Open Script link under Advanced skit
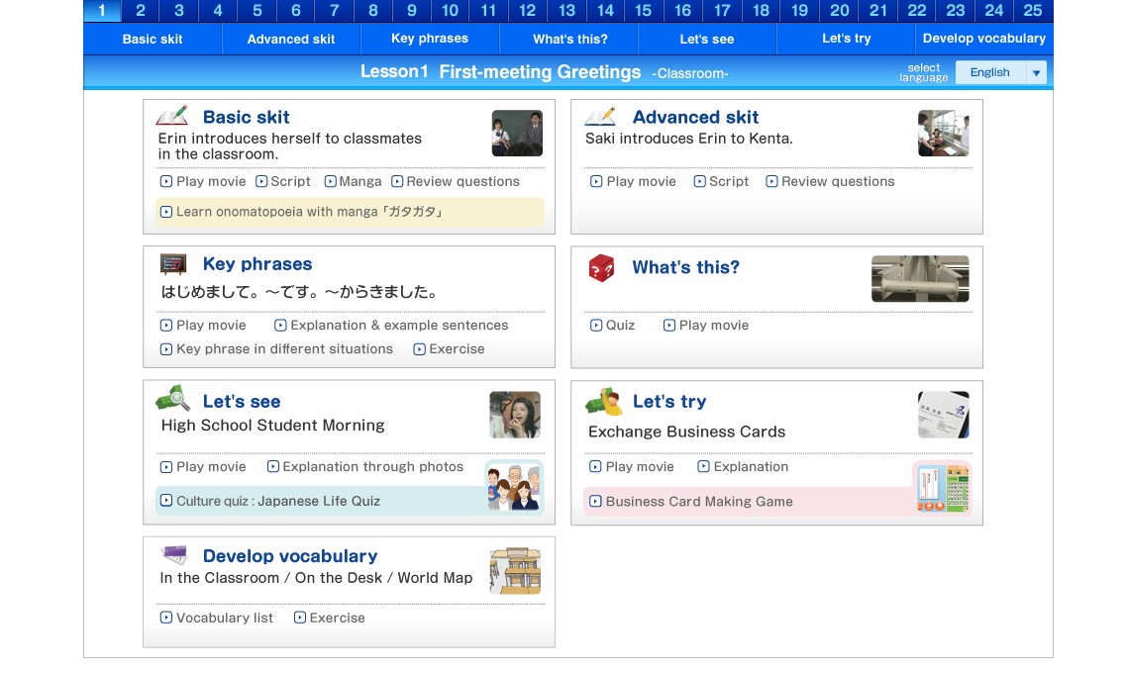Image resolution: width=1126 pixels, height=673 pixels. (721, 181)
